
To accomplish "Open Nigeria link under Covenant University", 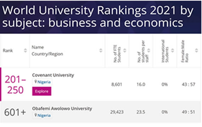I will coord(44,82).
